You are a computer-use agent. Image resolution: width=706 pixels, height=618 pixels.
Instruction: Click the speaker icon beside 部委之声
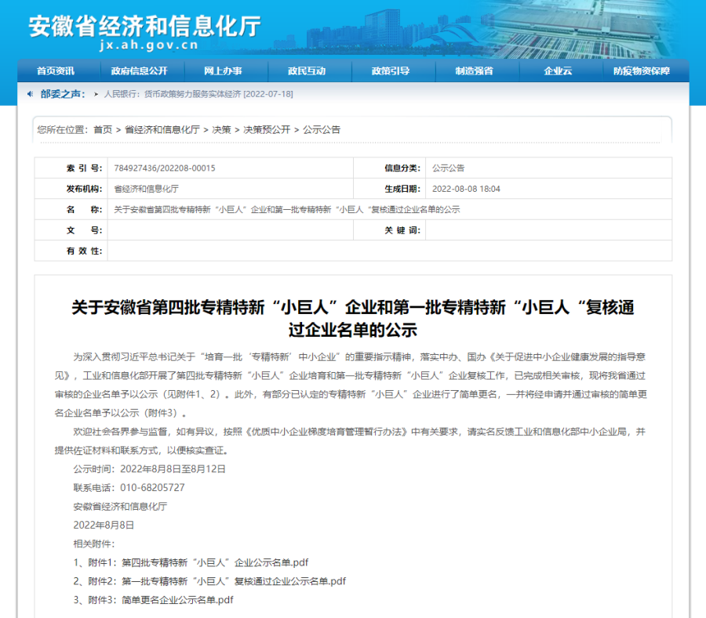31,94
